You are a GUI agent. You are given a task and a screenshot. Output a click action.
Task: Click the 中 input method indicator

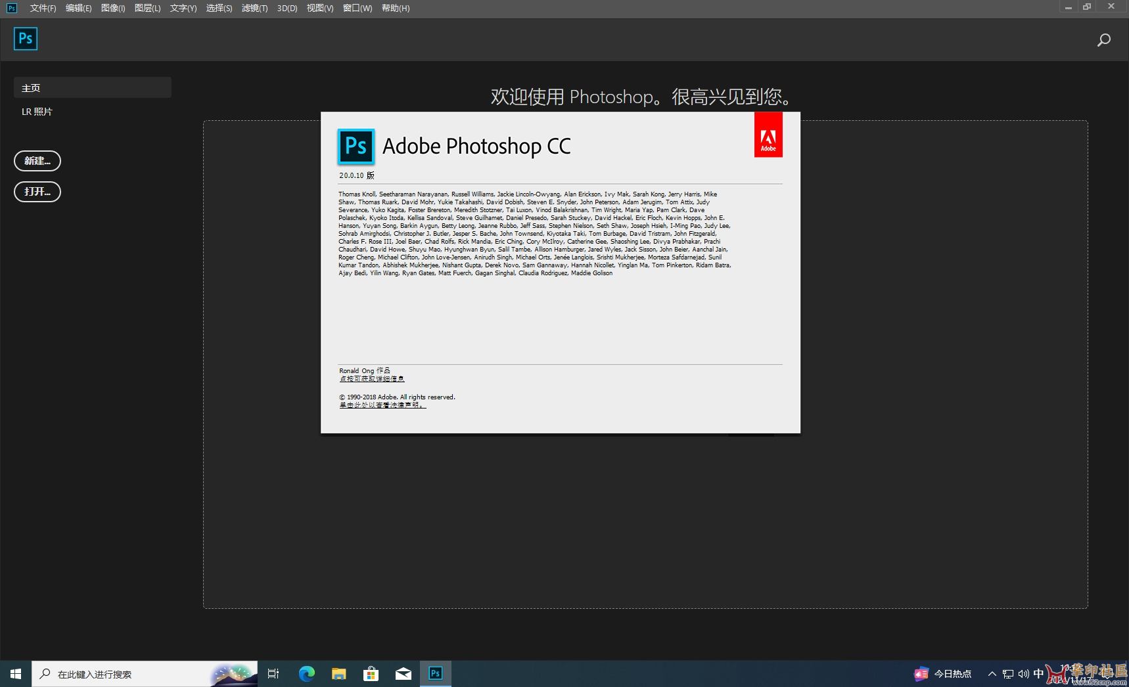[x=1038, y=674]
